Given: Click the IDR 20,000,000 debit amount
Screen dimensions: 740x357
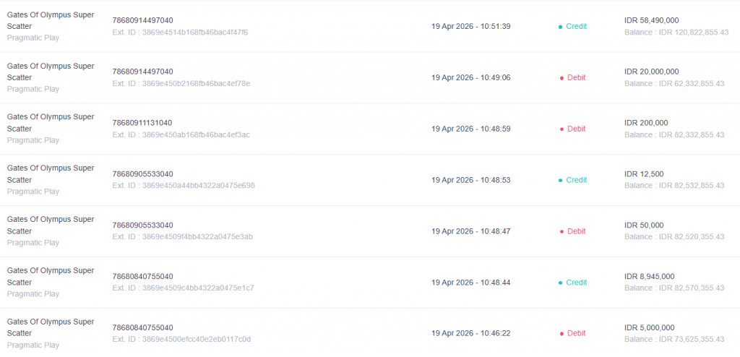Looking at the screenshot, I should (651, 72).
